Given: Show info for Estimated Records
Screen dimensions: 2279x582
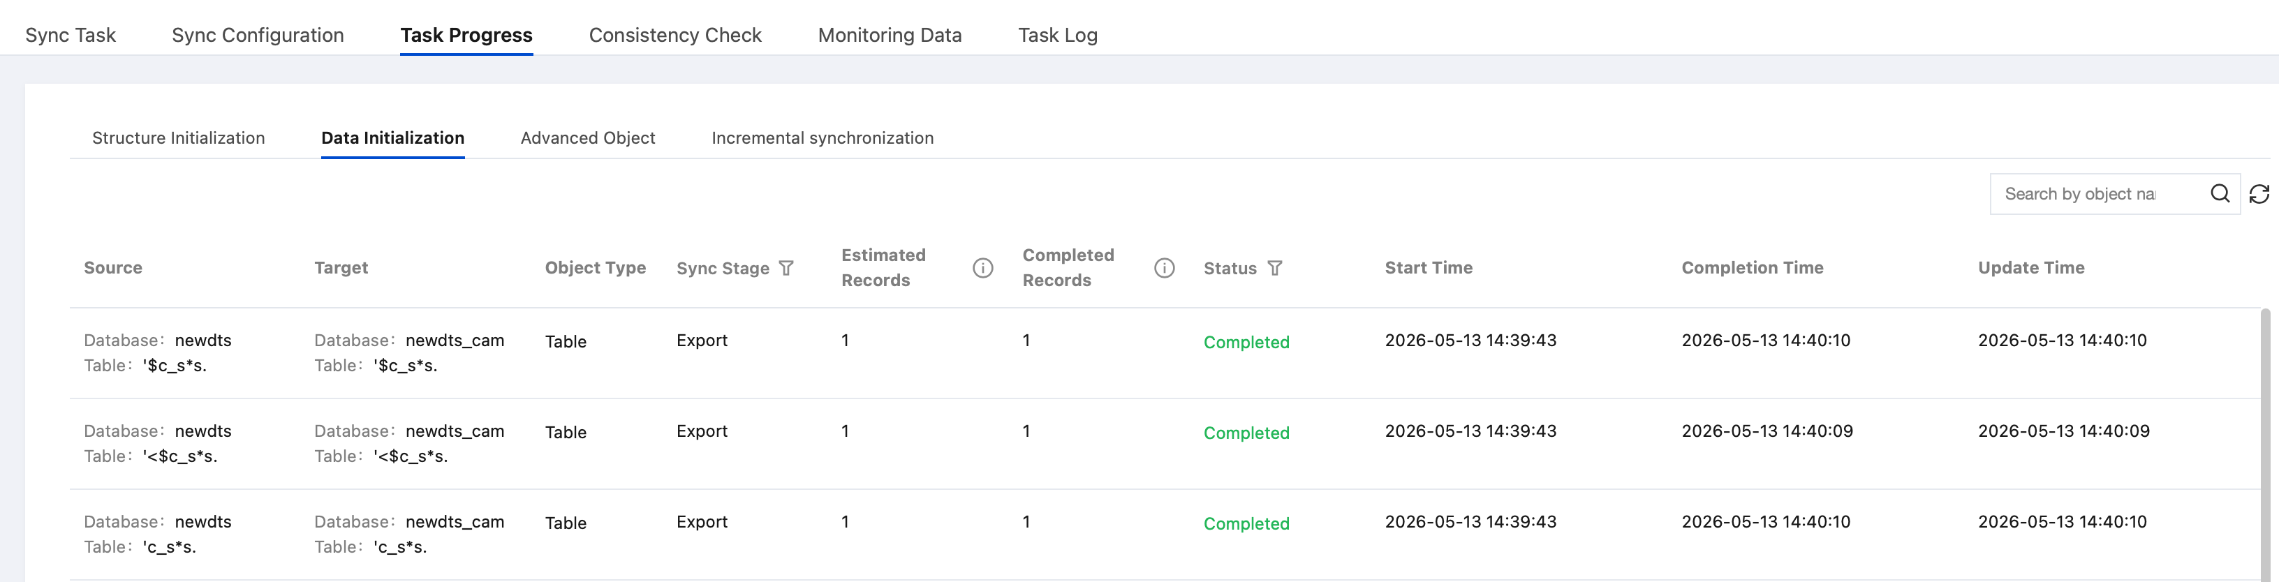Looking at the screenshot, I should (983, 268).
